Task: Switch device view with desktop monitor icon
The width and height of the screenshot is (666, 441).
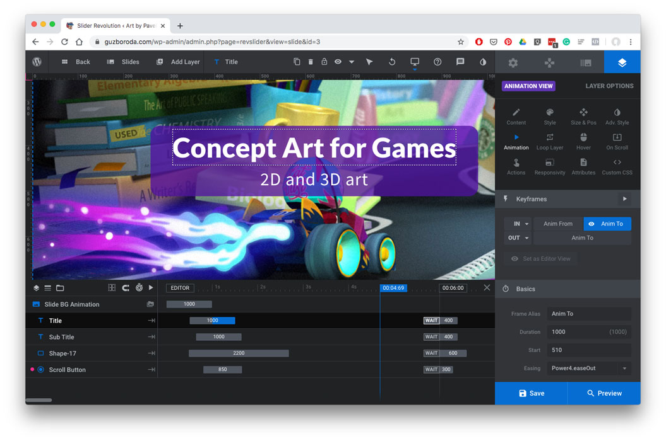Action: (415, 62)
